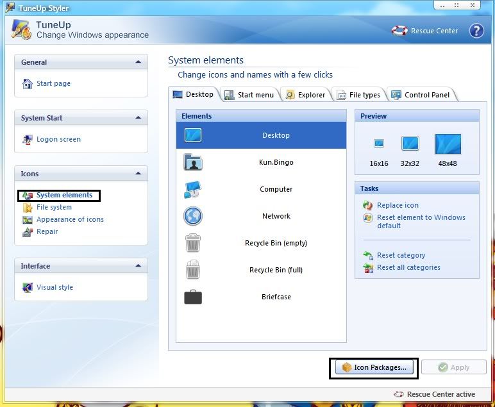495x407 pixels.
Task: Select the Recycle Bin (full) label
Action: click(x=276, y=270)
